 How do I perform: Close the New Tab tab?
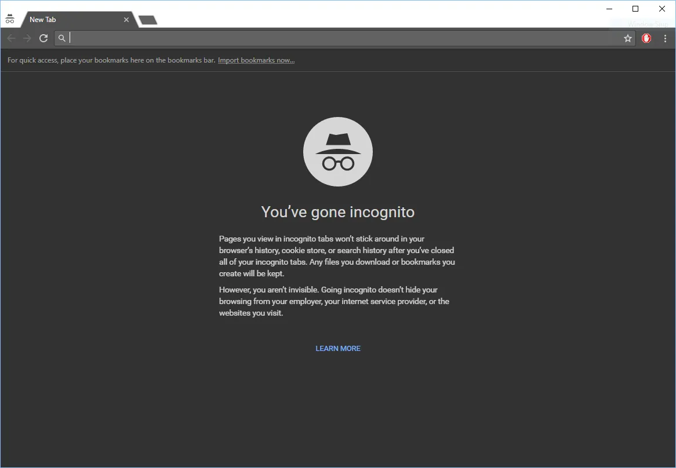click(x=126, y=19)
